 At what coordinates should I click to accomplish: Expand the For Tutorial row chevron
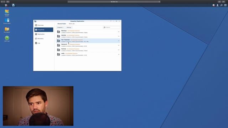[x=119, y=41]
